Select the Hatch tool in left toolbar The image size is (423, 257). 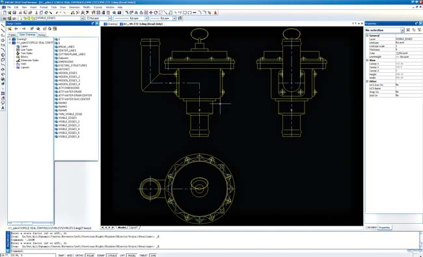coord(3,93)
